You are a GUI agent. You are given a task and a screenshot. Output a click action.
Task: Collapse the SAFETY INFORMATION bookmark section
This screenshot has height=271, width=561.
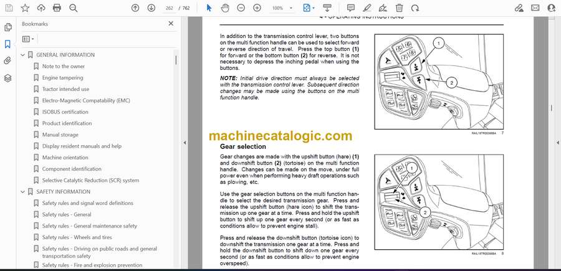pyautogui.click(x=23, y=192)
